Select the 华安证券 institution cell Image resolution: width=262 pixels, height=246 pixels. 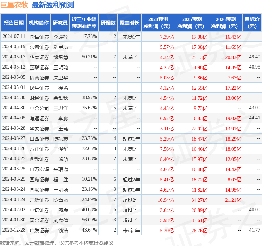(x=39, y=128)
